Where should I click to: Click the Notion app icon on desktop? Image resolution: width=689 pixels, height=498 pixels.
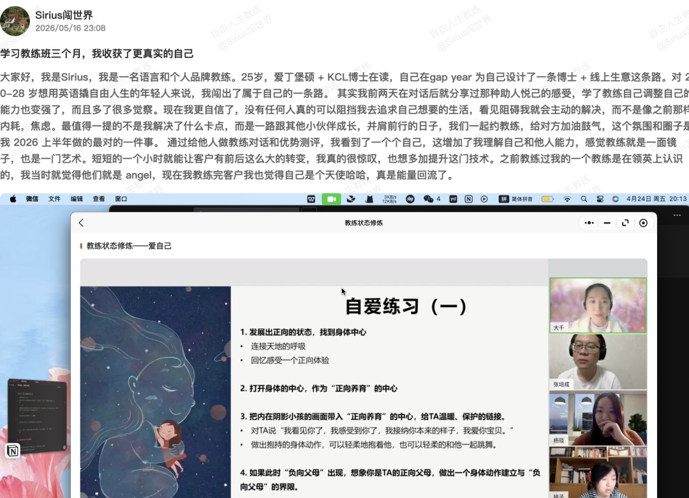click(13, 451)
